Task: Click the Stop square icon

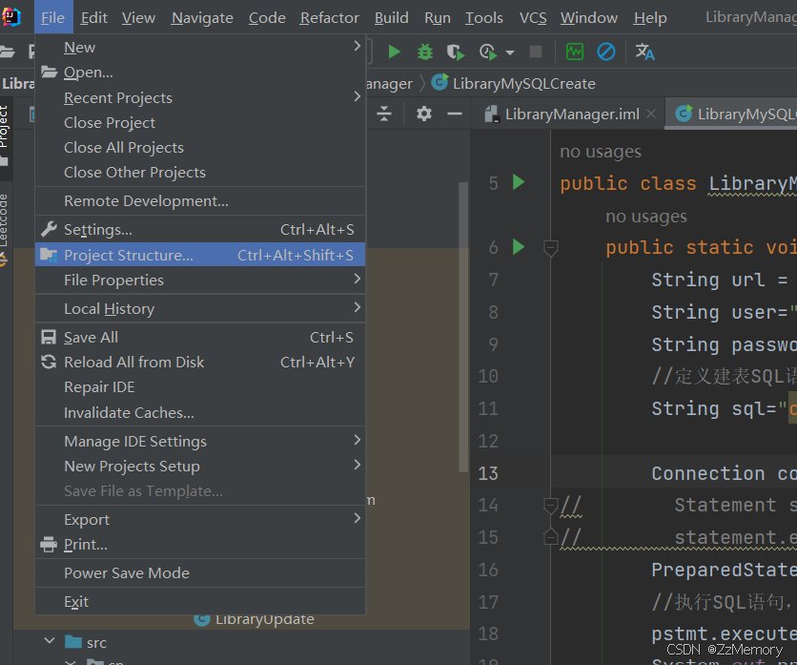Action: pyautogui.click(x=536, y=52)
